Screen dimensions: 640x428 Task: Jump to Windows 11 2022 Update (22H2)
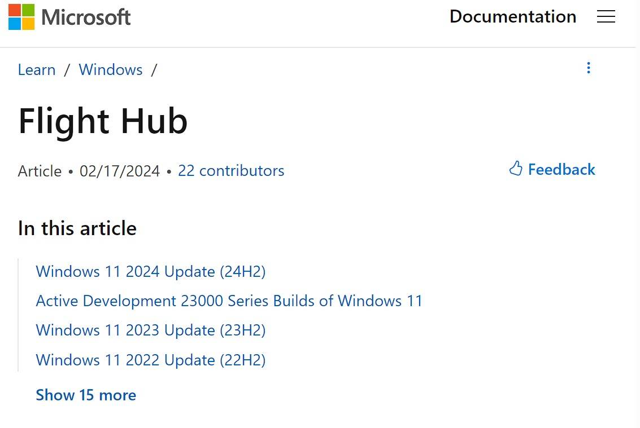151,360
